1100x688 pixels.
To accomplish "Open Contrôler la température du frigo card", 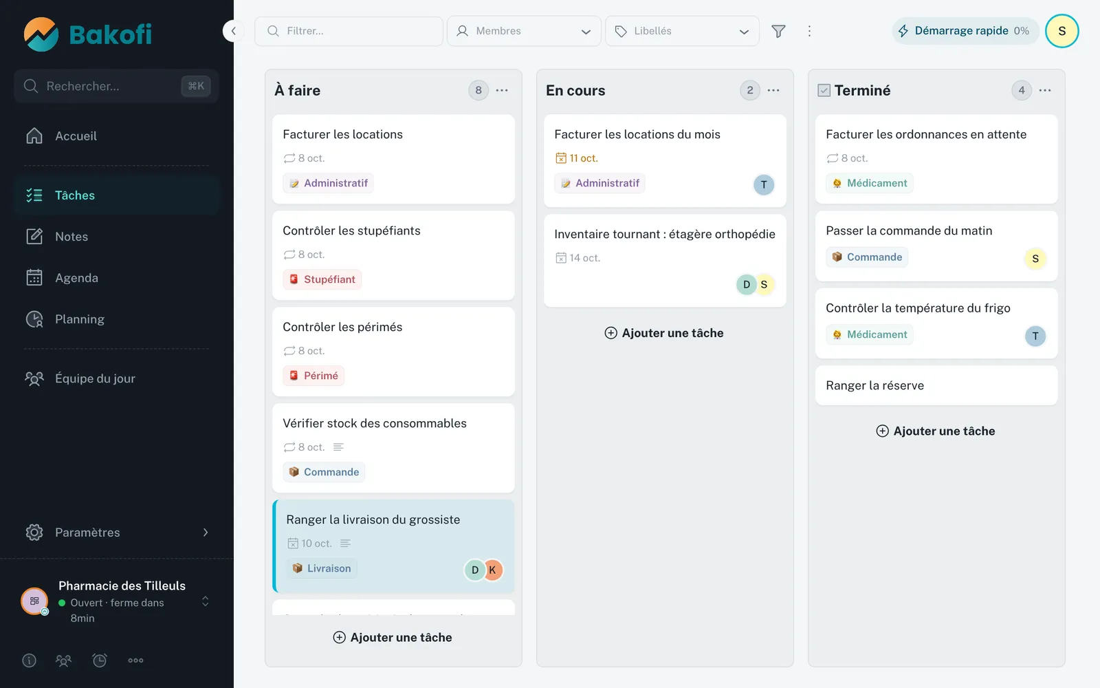I will pos(936,323).
